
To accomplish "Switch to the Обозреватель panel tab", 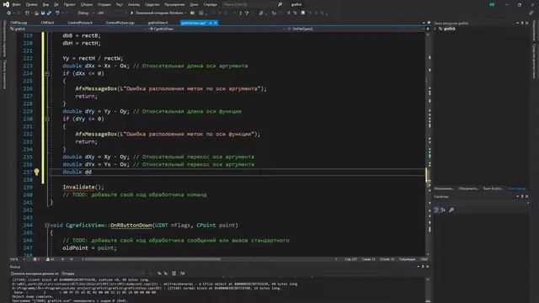I will coord(468,189).
